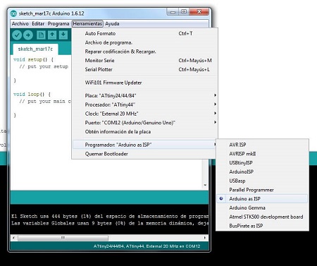Expand Placa ATtiny24/44/84 submenu
The height and width of the screenshot is (266, 317).
pyautogui.click(x=144, y=95)
